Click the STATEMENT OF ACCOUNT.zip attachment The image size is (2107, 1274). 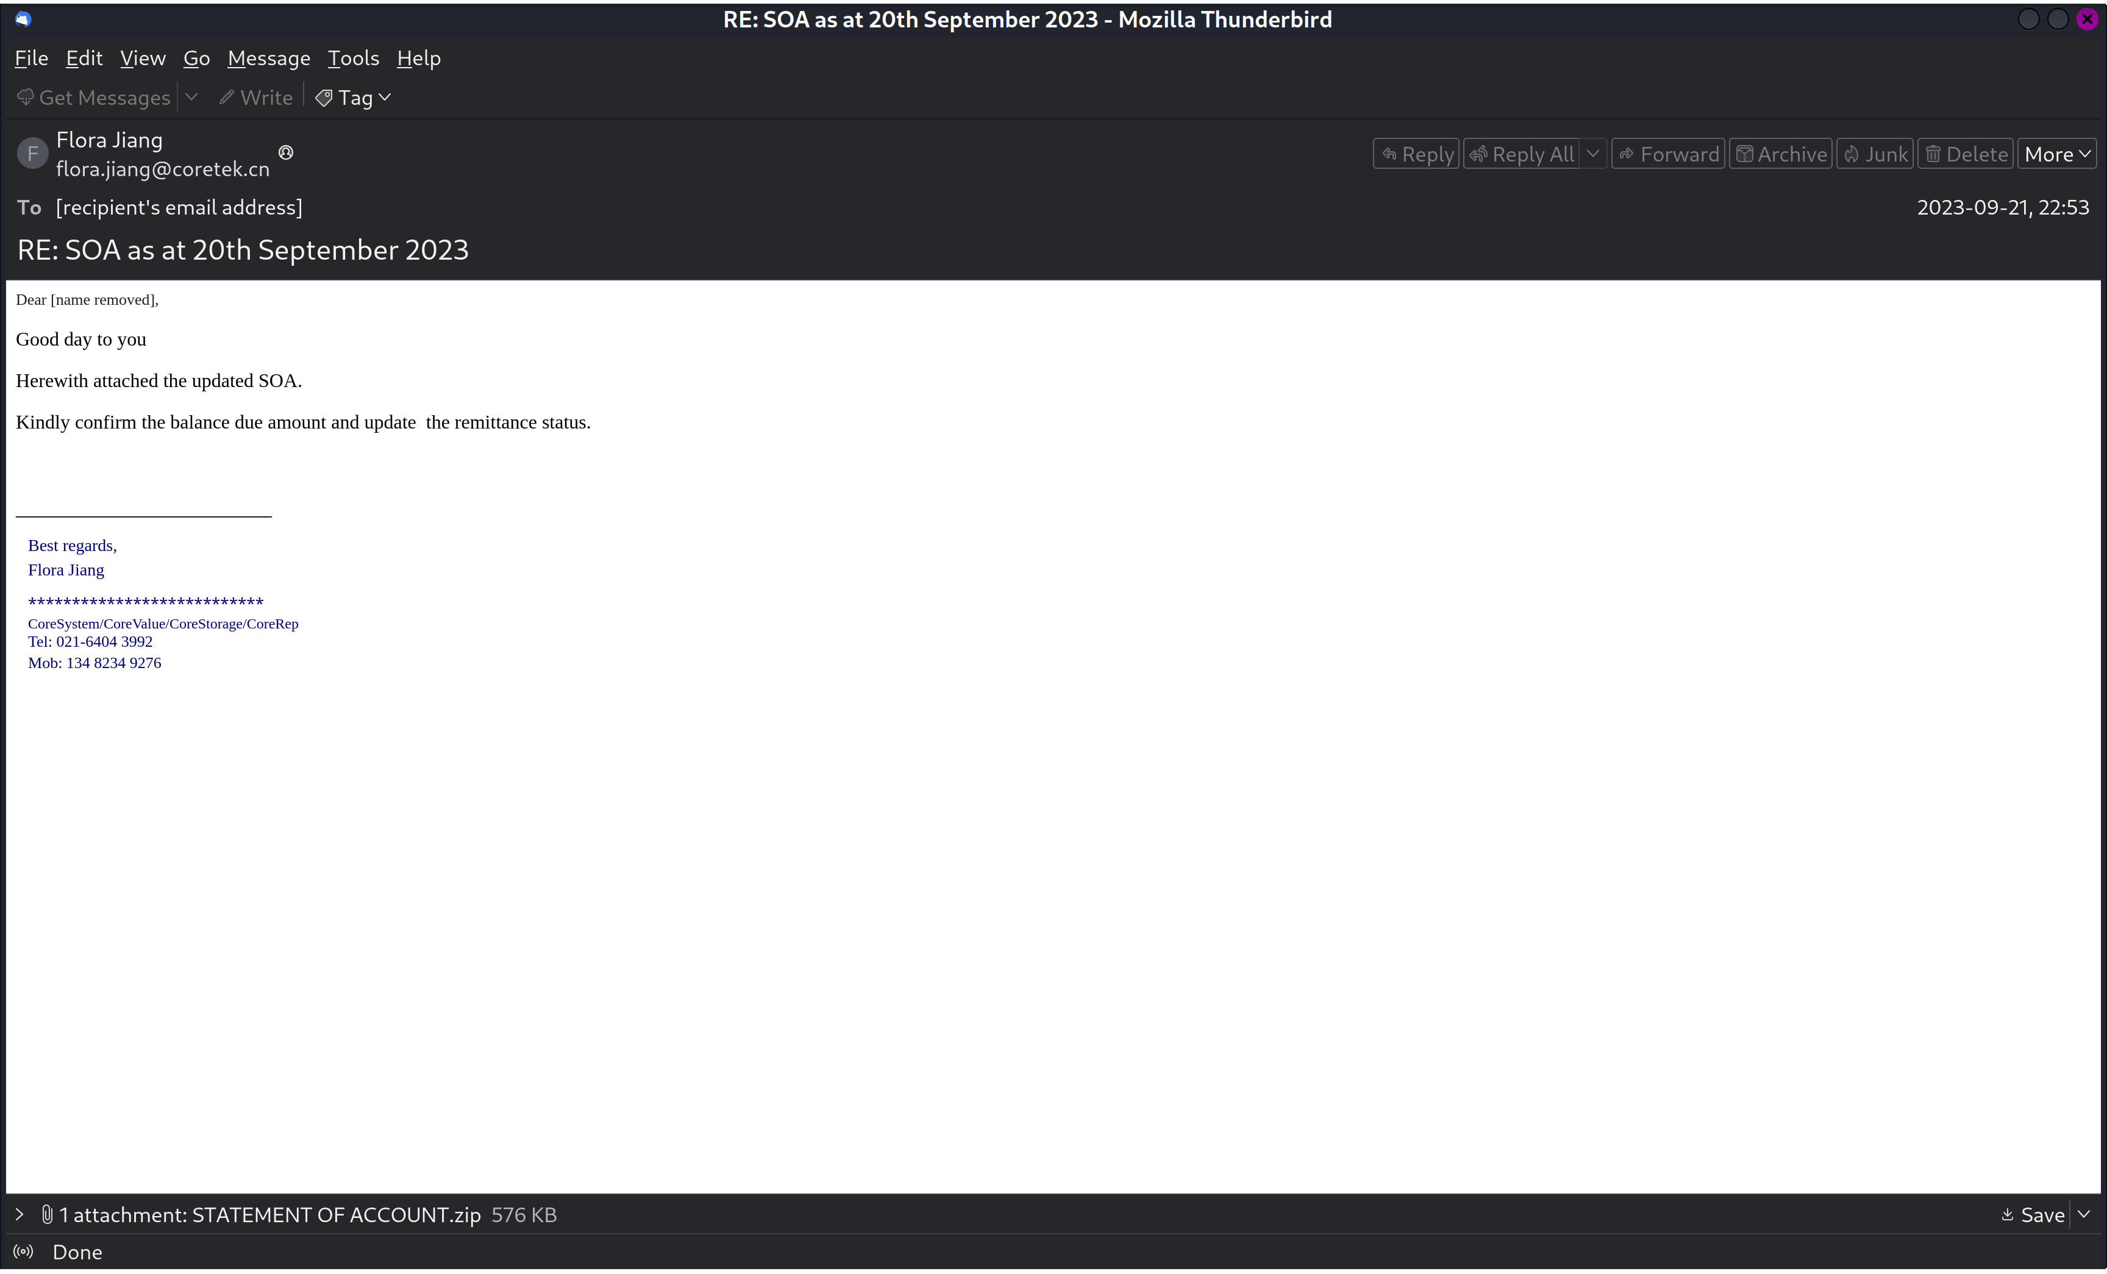pos(336,1214)
